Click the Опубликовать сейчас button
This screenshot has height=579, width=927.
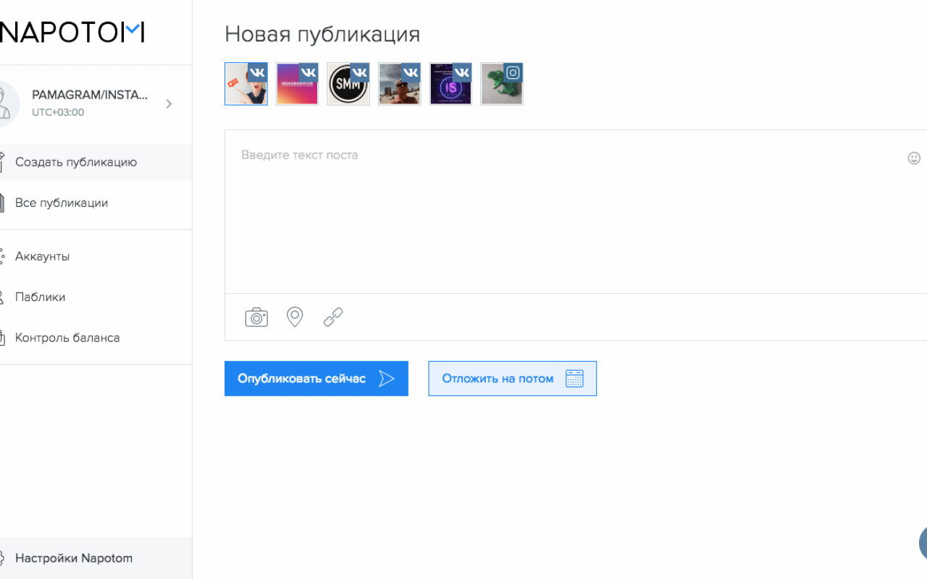(316, 379)
